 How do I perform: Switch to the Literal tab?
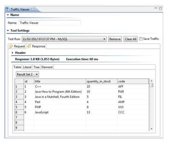pyautogui.click(x=27, y=67)
